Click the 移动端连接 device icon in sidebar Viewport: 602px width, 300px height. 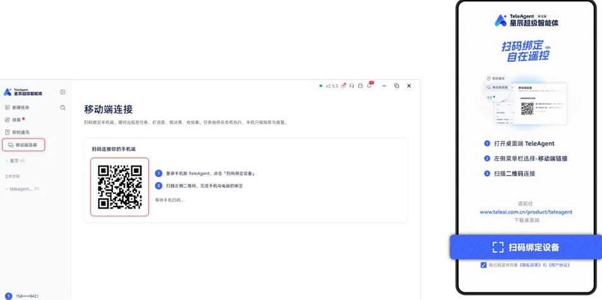(11, 145)
